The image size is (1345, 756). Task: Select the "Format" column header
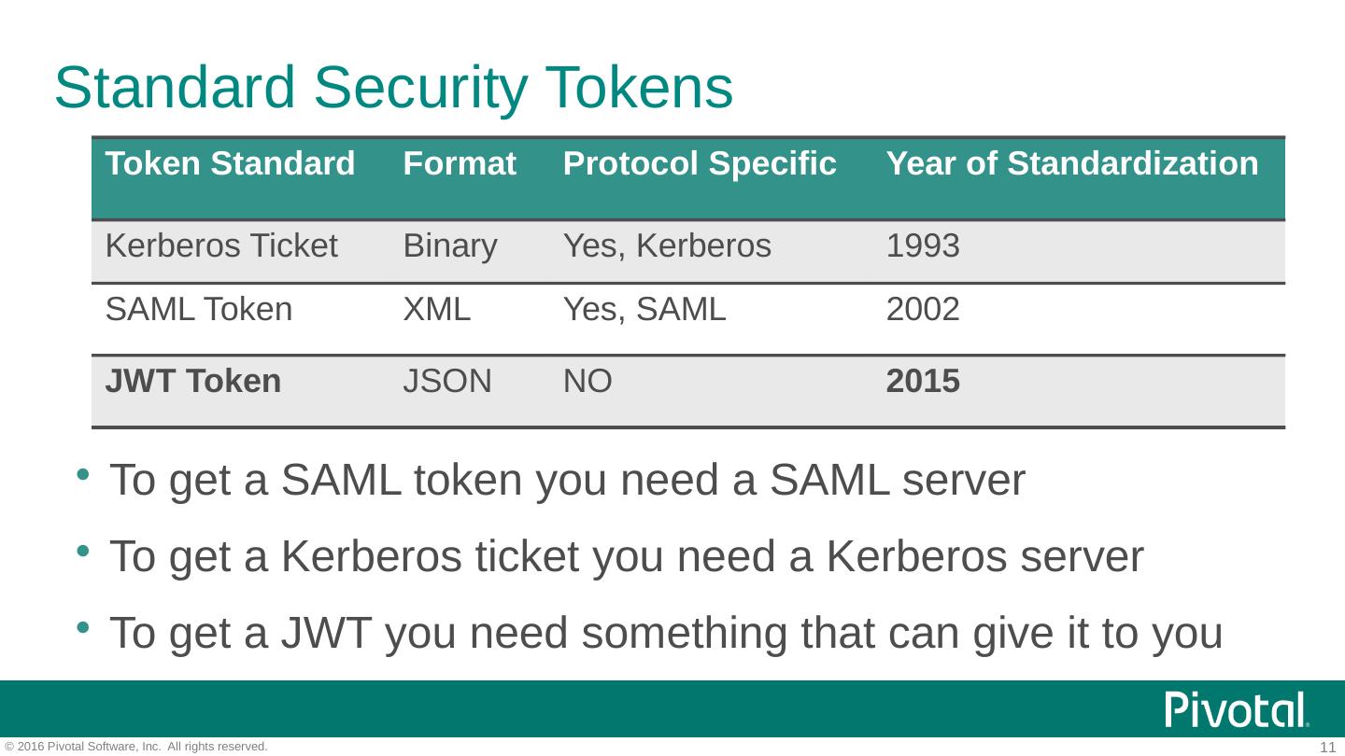459,164
